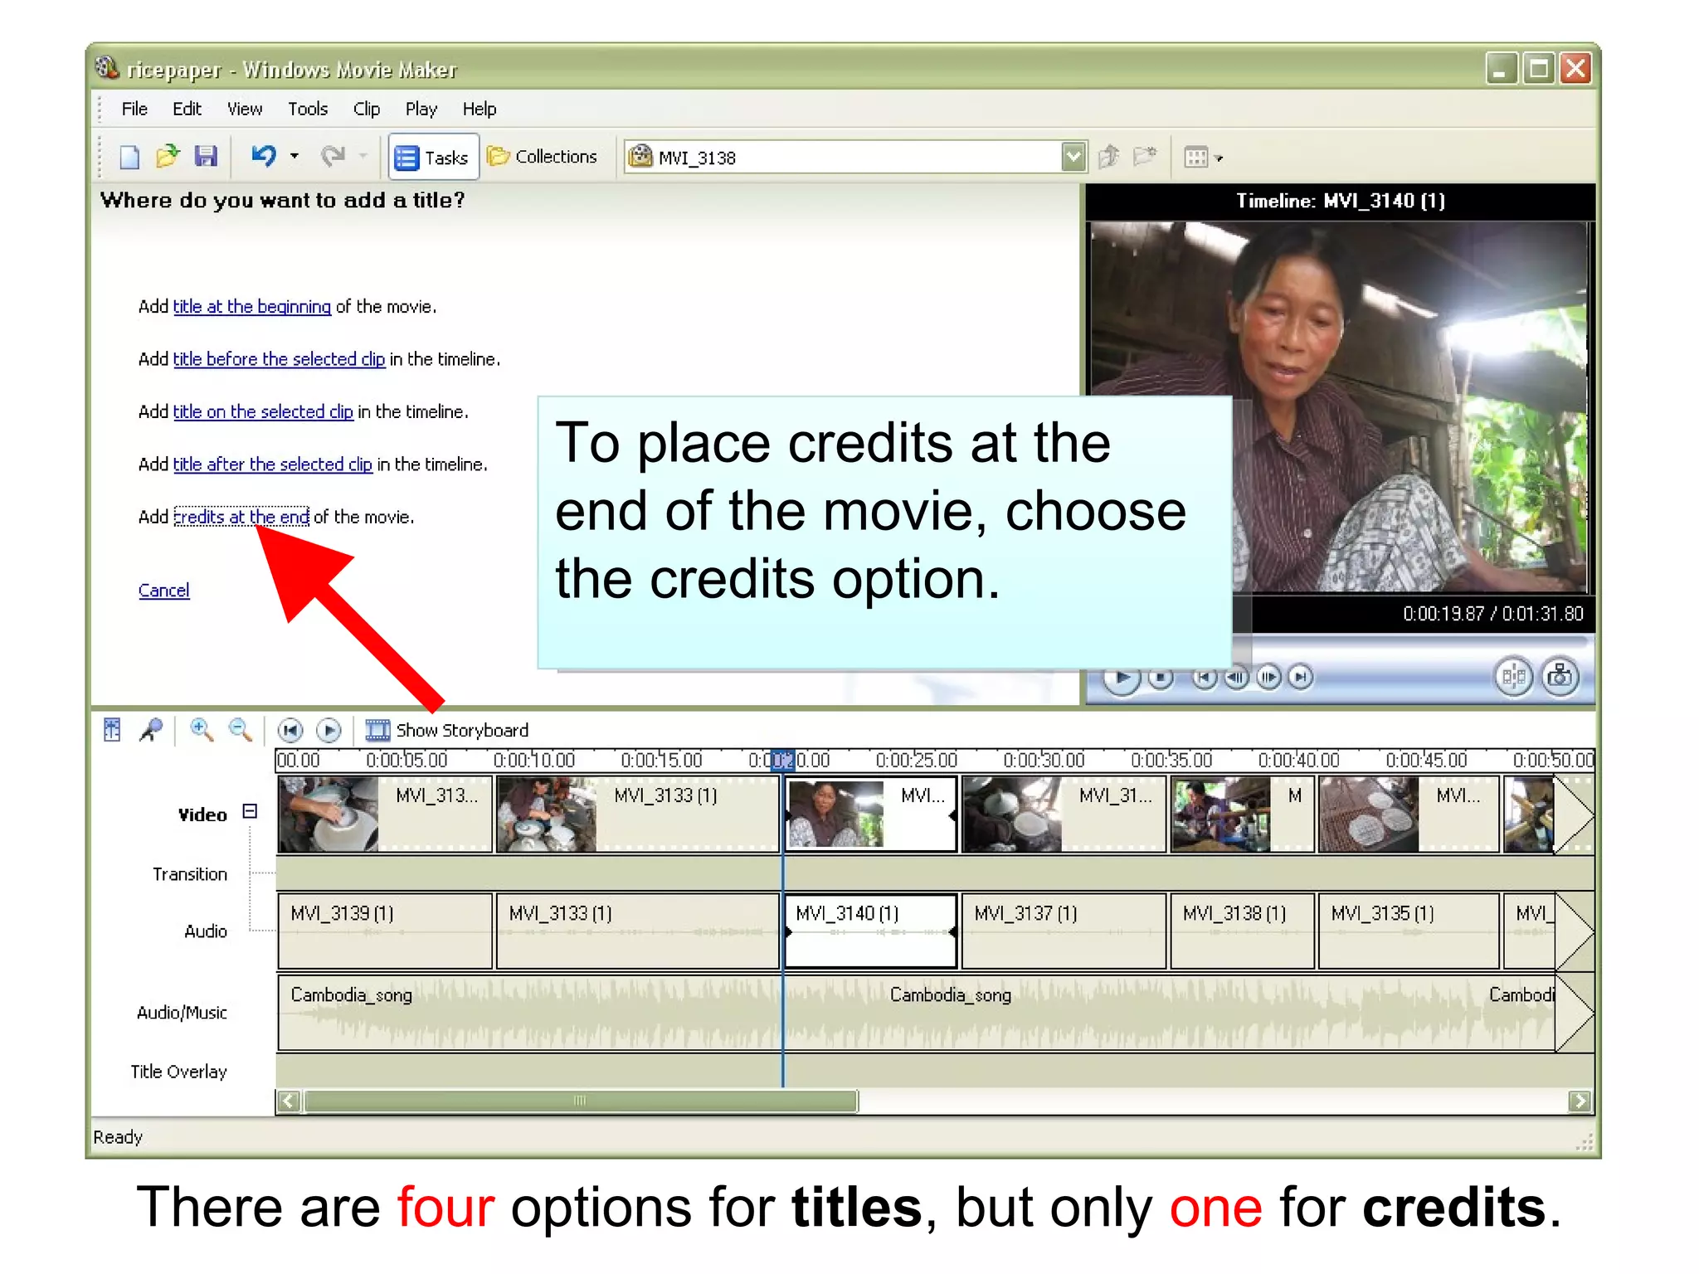Click 'title on the selected clip' link
1699x1274 pixels.
[263, 411]
